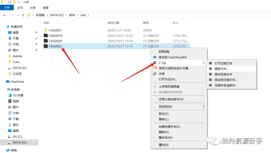Open the 文件 ribbon tab
Viewport: 271px width, 153px height.
point(7,8)
